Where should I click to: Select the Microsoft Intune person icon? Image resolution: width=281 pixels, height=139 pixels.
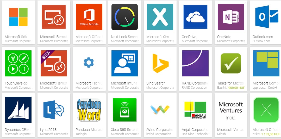[x=124, y=63]
